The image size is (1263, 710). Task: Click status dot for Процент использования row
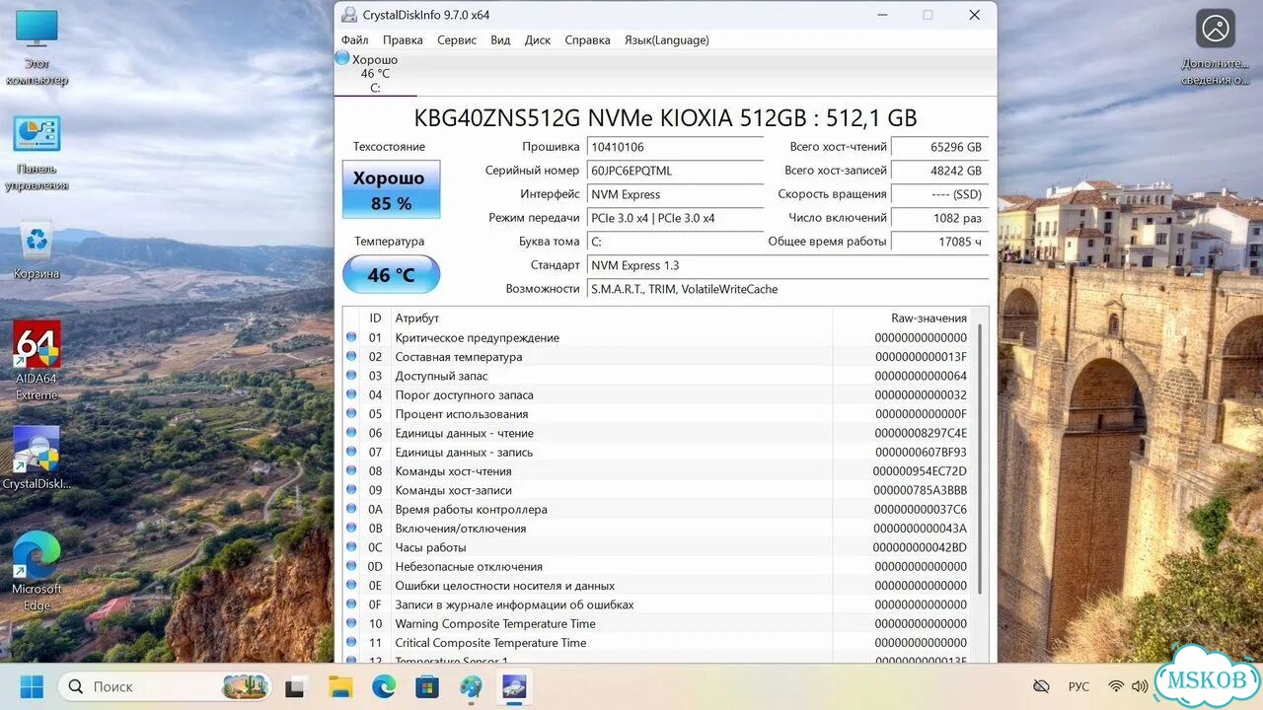[x=351, y=413]
